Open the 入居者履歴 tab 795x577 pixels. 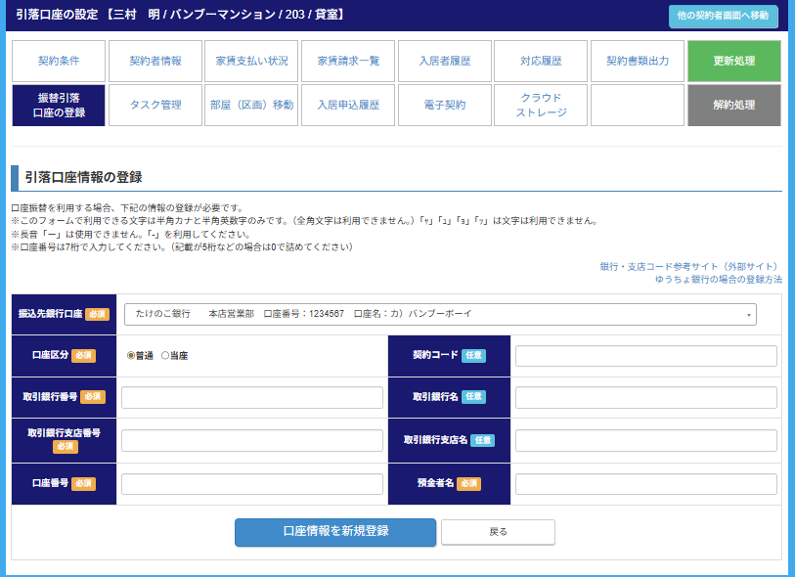[444, 61]
